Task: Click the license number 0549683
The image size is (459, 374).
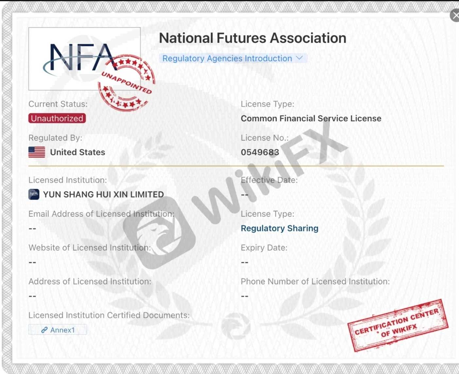Action: pos(260,152)
